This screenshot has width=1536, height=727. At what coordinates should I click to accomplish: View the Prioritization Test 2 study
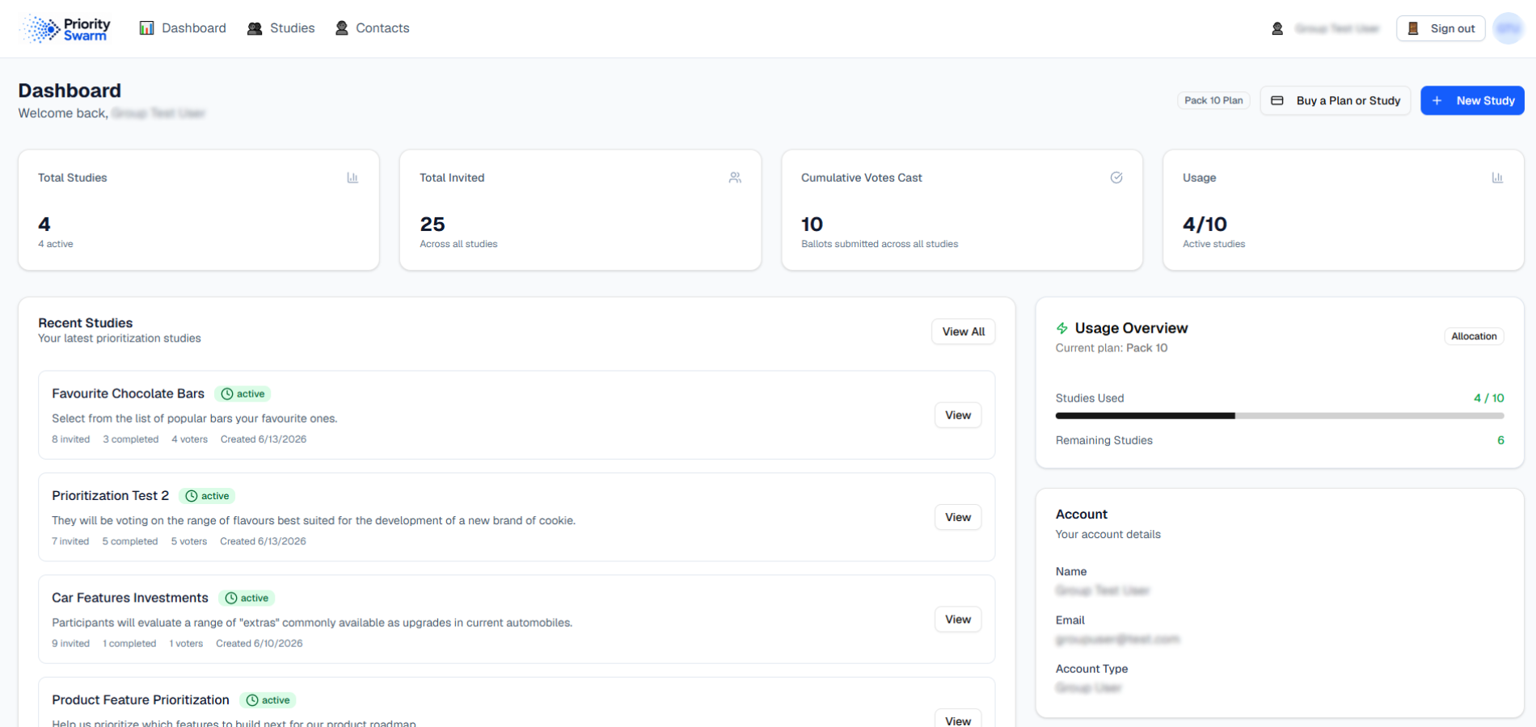[958, 517]
